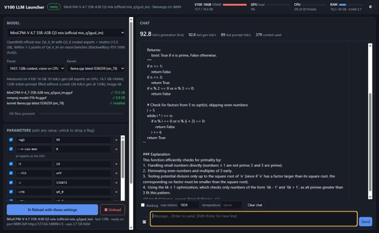
Task: Open the MiniCPM-V model dropdown
Action: click(66, 33)
